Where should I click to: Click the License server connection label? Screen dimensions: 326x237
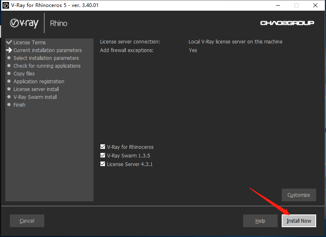[130, 42]
